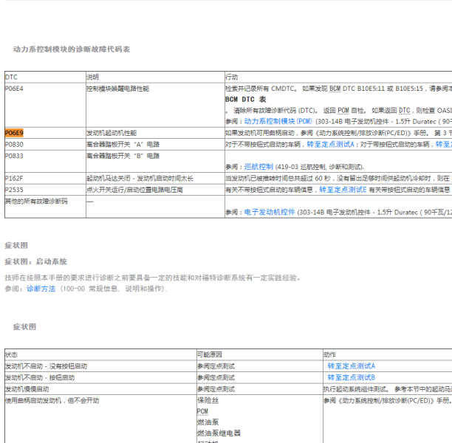This screenshot has height=443, width=452.
Task: Click BCM DTC 表 bold text
Action: 246,100
